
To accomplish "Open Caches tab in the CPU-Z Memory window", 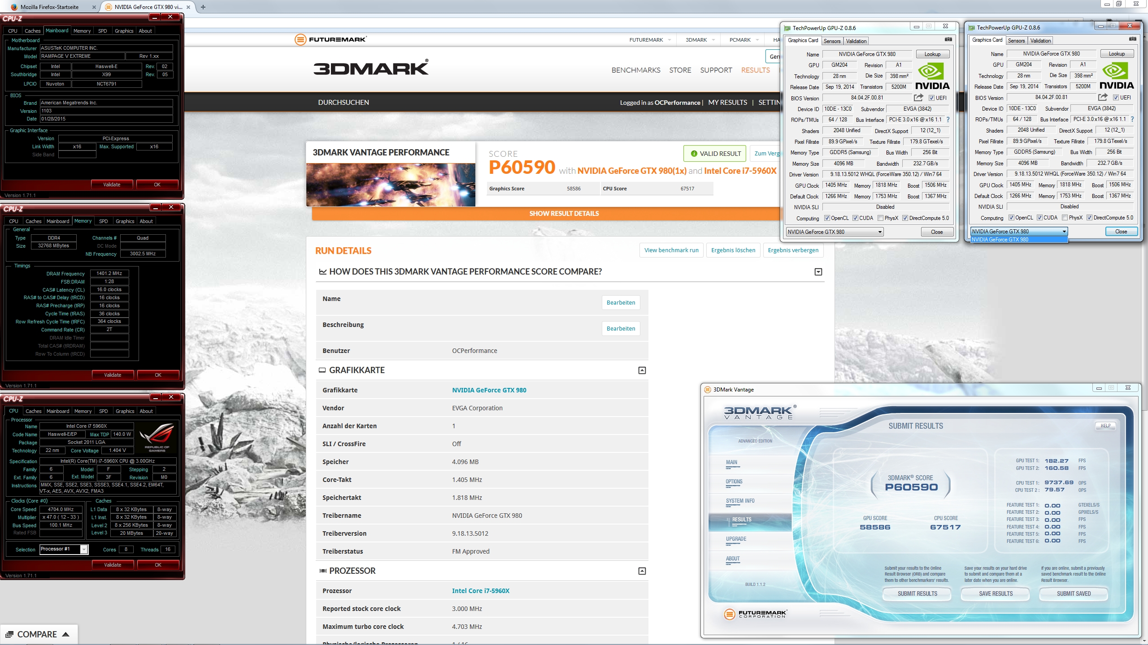I will point(34,221).
